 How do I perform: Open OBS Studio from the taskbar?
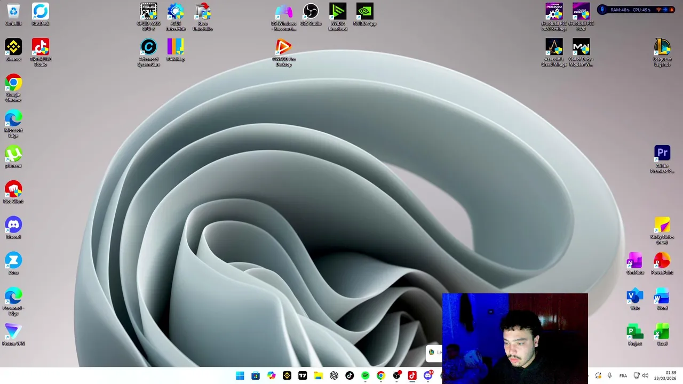click(x=396, y=376)
